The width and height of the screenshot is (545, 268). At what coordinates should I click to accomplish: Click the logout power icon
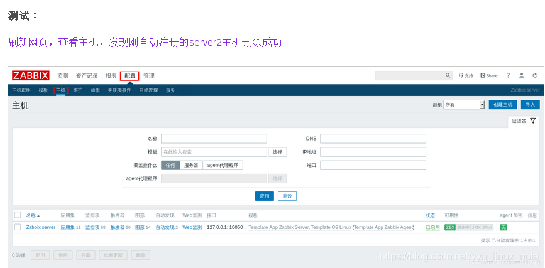click(535, 75)
